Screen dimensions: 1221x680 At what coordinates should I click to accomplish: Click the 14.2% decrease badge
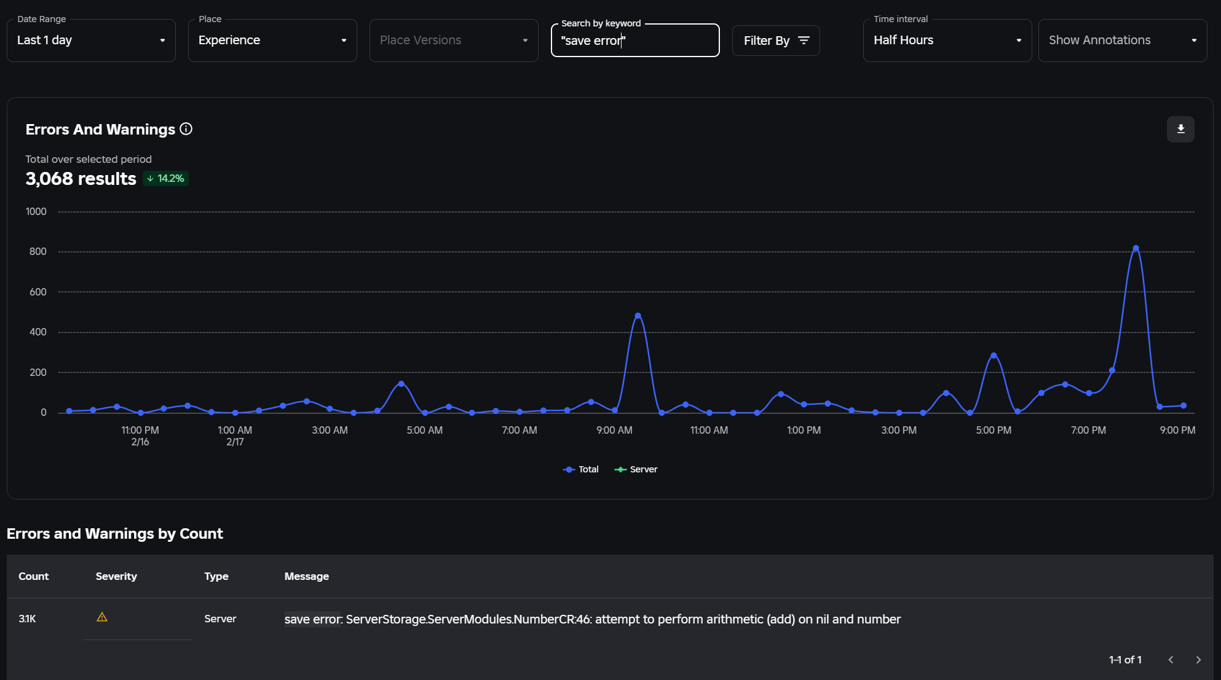(x=166, y=179)
